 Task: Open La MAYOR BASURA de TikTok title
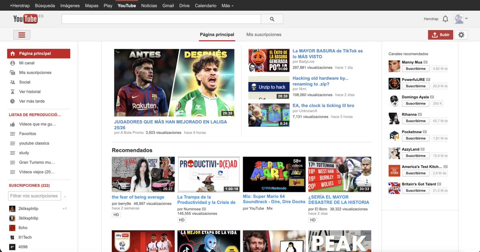(328, 54)
